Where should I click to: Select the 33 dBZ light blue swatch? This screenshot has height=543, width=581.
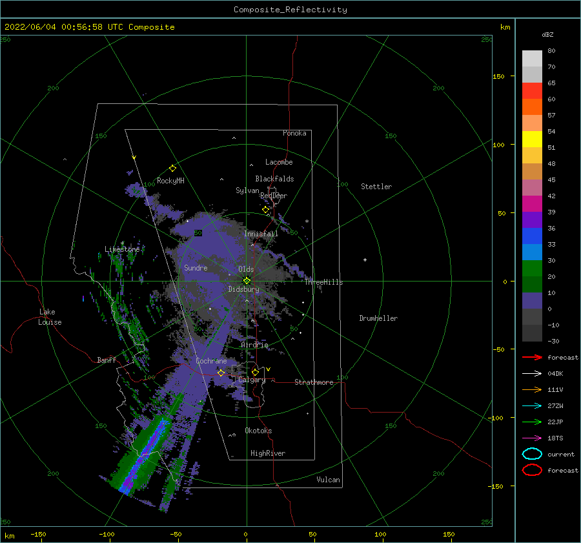click(532, 252)
